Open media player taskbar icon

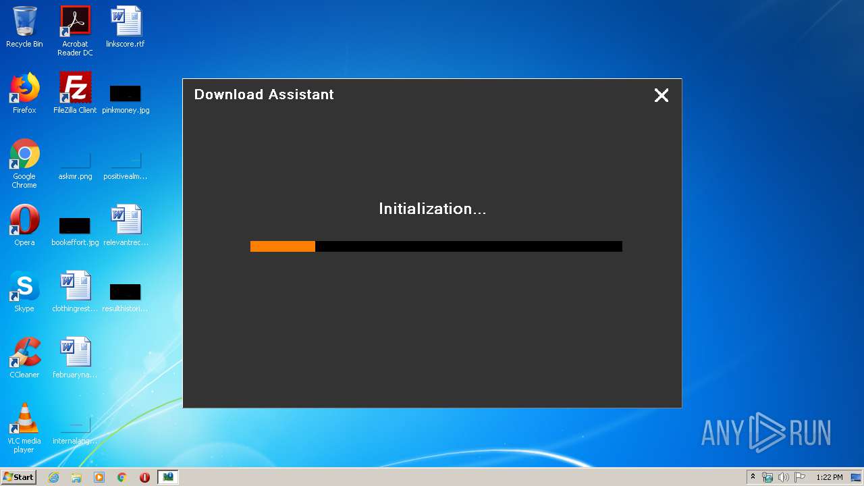tap(99, 477)
